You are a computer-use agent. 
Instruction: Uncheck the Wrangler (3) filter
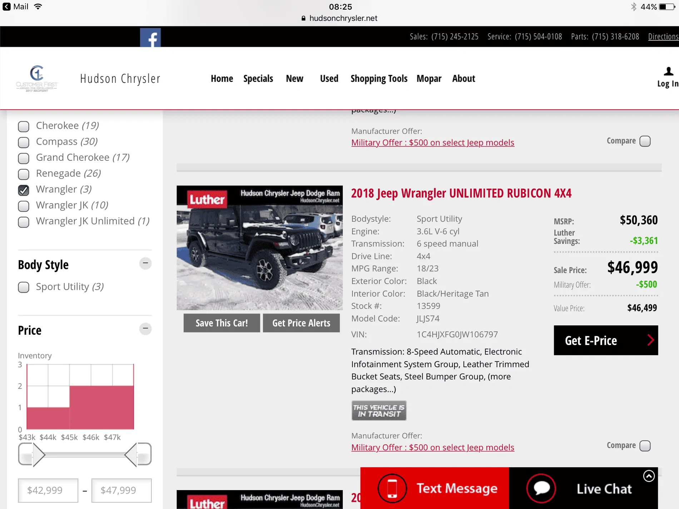(24, 190)
